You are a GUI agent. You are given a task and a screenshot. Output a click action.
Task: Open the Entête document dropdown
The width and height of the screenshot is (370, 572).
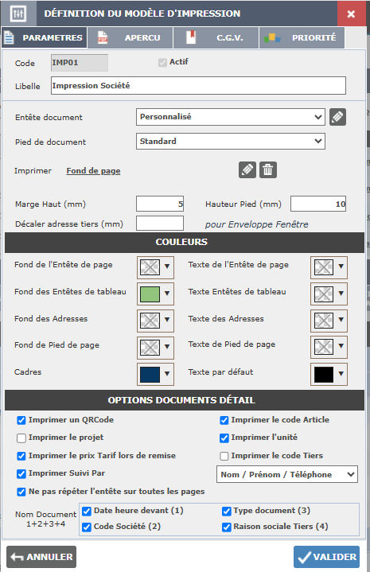[231, 117]
